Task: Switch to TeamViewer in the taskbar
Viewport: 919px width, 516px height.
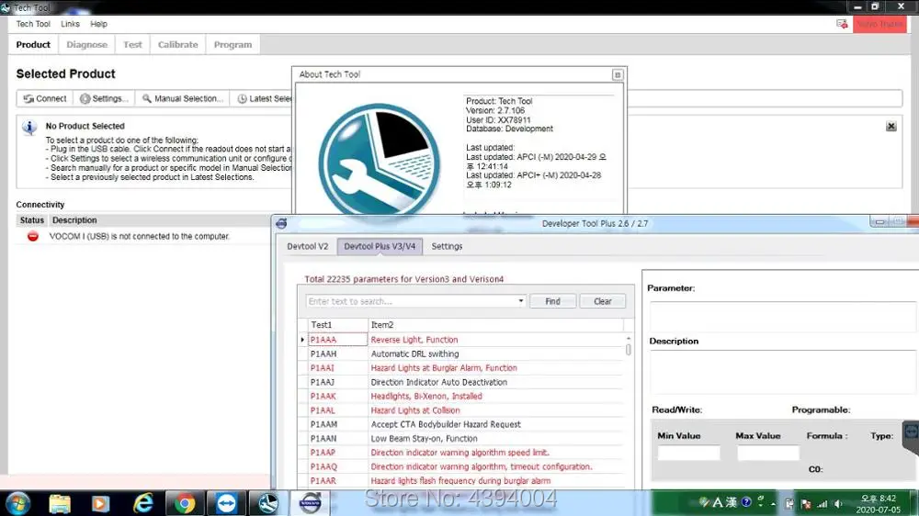Action: (226, 503)
